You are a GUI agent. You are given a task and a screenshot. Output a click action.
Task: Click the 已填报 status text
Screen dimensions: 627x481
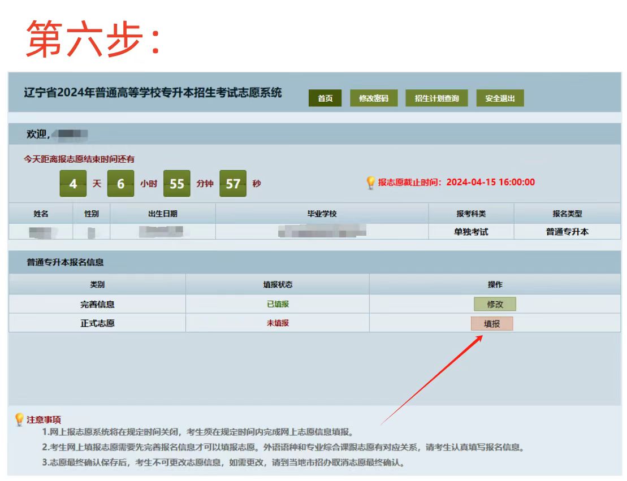(x=278, y=304)
